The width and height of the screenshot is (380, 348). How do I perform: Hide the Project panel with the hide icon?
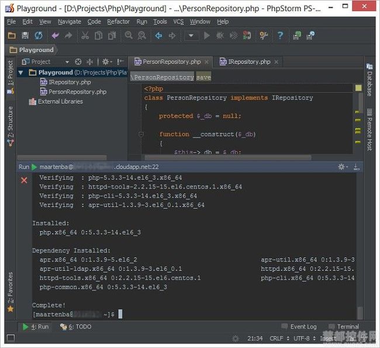tap(120, 62)
